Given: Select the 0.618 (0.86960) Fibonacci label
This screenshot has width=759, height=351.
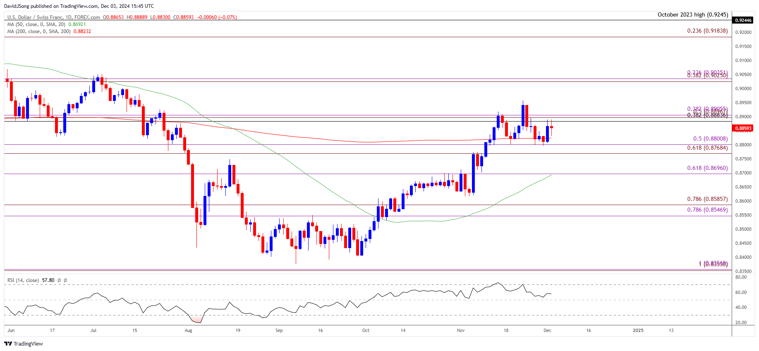Looking at the screenshot, I should (x=707, y=168).
